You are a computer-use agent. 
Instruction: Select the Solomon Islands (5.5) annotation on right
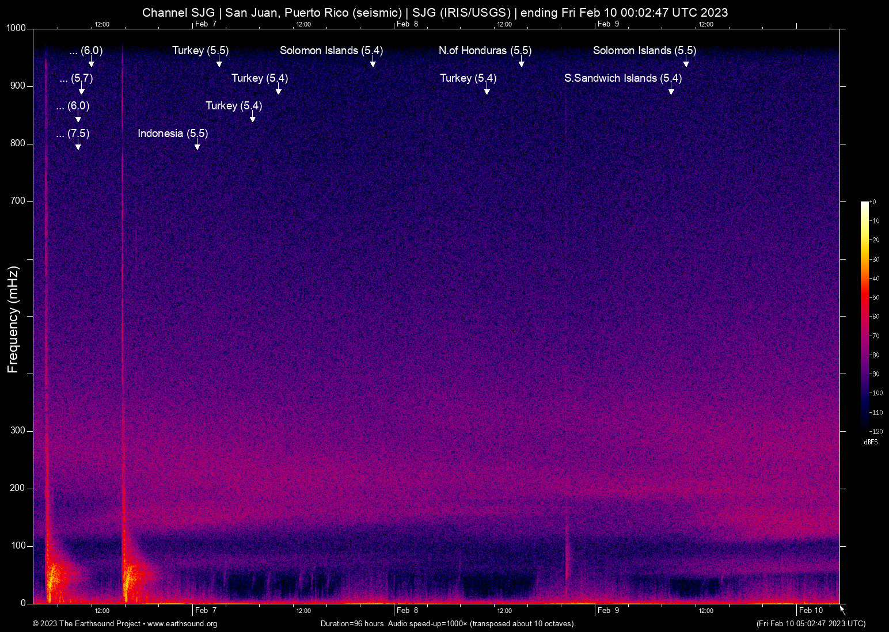point(644,51)
